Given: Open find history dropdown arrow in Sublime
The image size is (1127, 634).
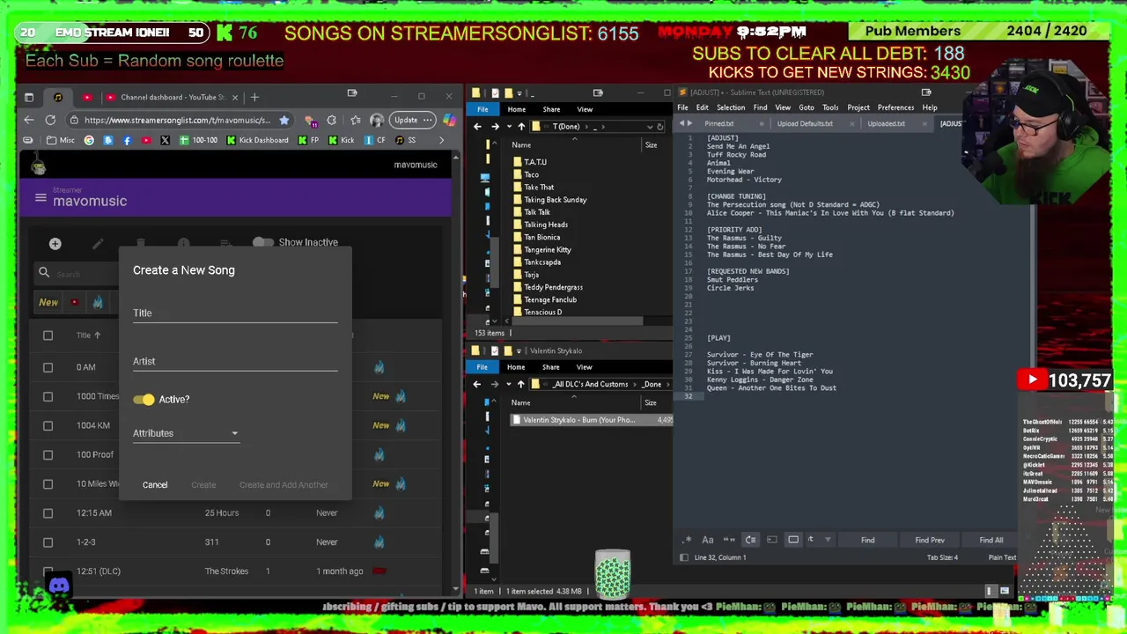Looking at the screenshot, I should (x=827, y=540).
